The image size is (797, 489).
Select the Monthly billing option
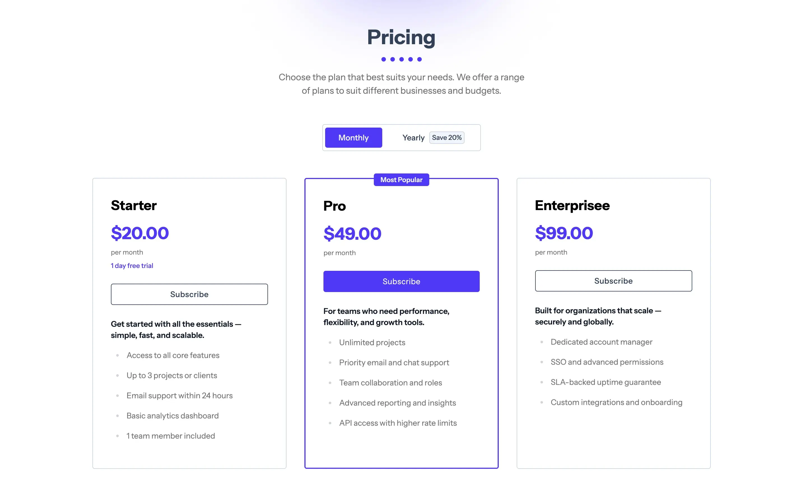(353, 137)
